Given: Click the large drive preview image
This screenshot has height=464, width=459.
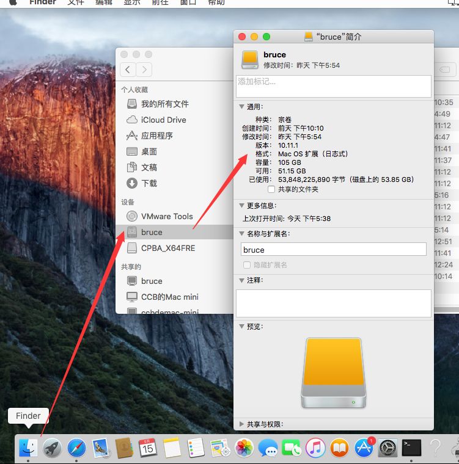Looking at the screenshot, I should click(x=333, y=373).
